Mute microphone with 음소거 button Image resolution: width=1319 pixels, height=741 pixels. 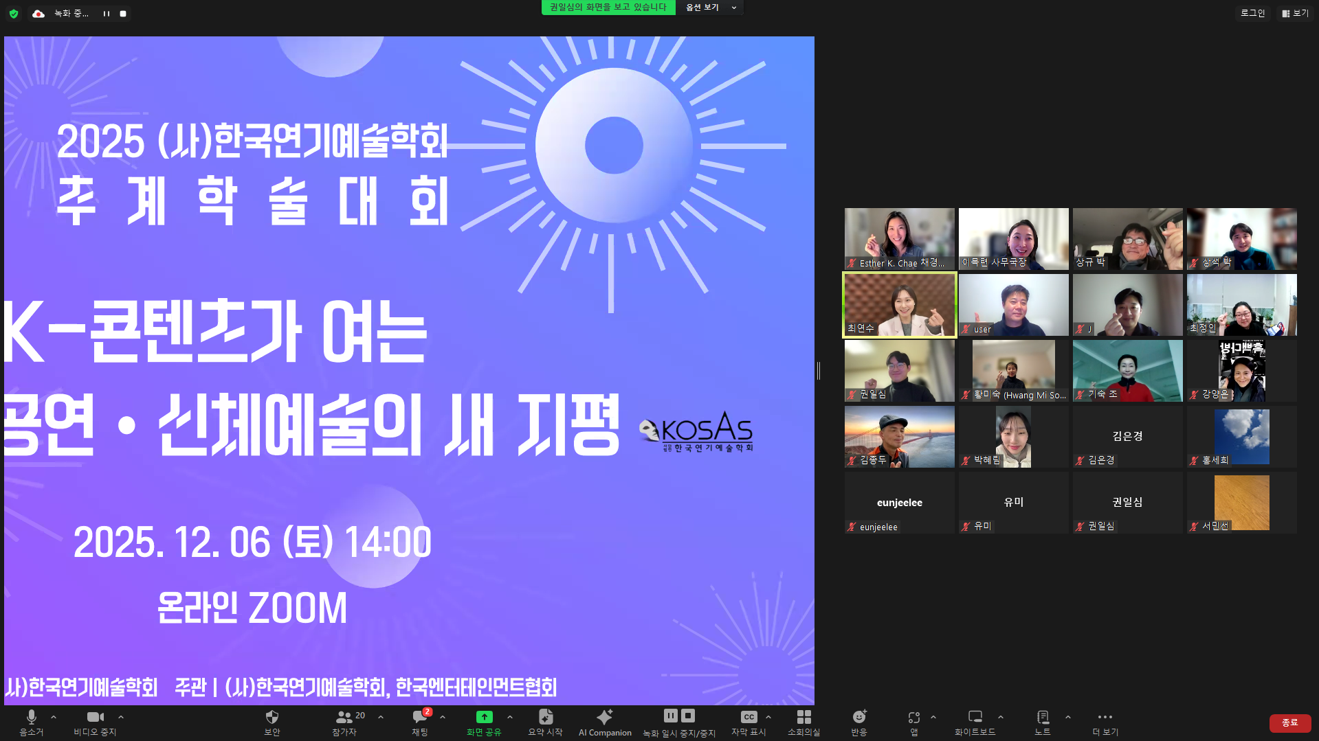pyautogui.click(x=31, y=722)
